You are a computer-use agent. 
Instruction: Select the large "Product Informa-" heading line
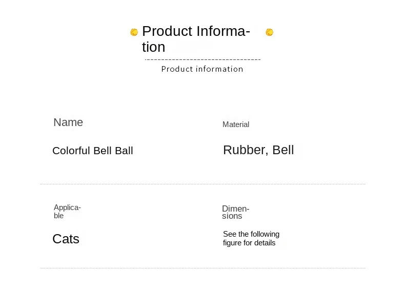pyautogui.click(x=196, y=31)
